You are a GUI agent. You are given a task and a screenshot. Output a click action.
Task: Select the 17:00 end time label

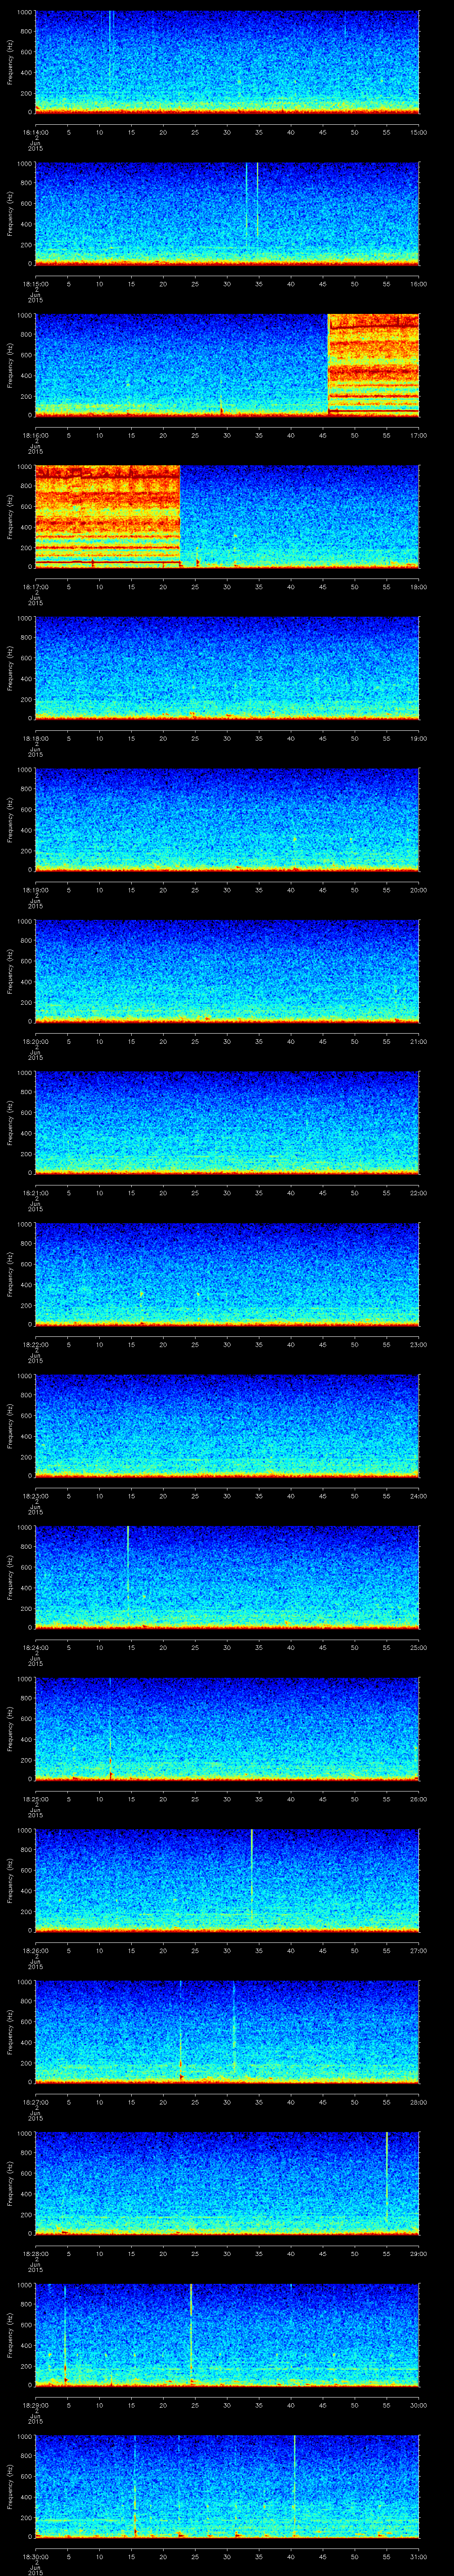click(x=418, y=435)
